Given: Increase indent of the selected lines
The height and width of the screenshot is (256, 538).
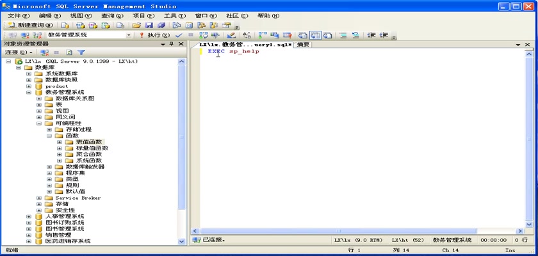Looking at the screenshot, I should click(x=384, y=35).
